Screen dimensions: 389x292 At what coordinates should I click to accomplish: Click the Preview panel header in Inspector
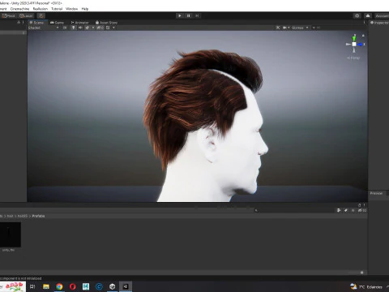pos(376,193)
